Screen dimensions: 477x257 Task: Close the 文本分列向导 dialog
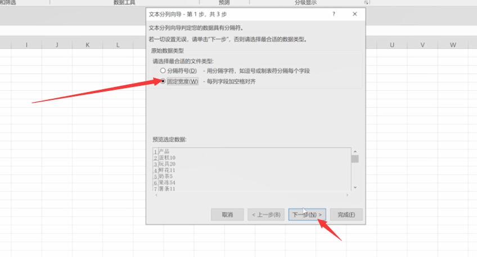click(355, 14)
